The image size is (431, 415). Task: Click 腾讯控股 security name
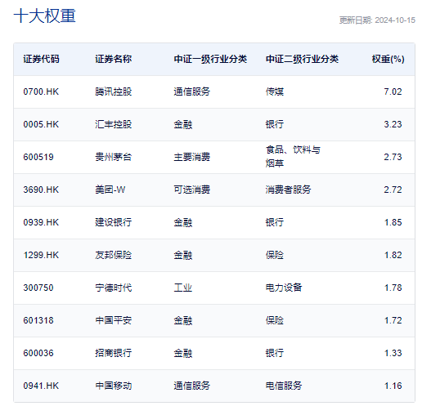[x=113, y=91]
